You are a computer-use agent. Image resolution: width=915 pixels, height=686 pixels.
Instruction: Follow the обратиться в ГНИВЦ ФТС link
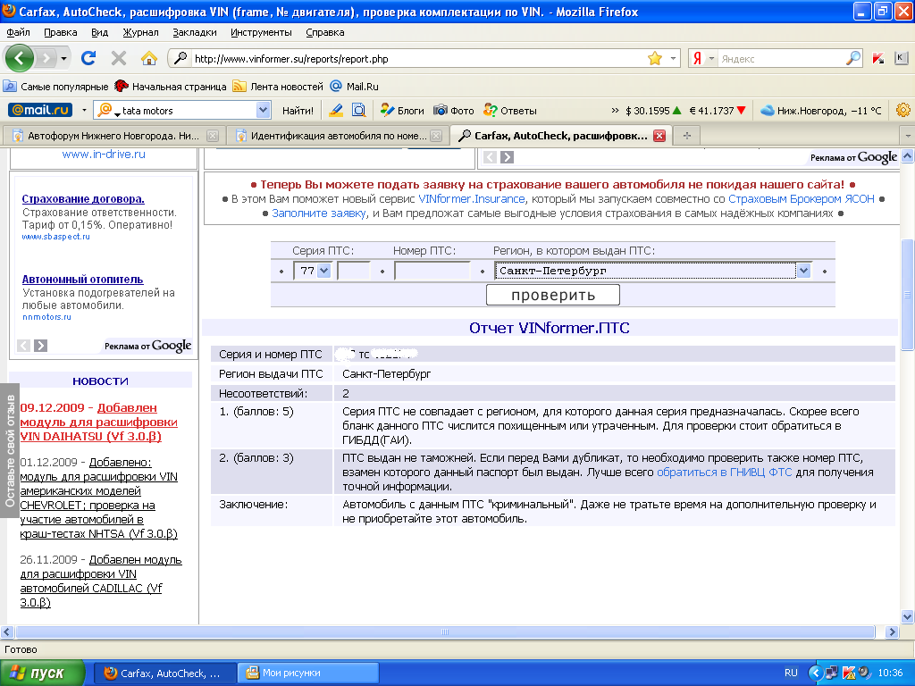(724, 472)
